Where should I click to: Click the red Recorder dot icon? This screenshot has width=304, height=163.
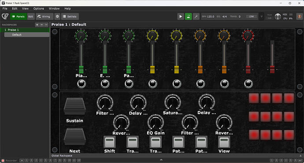point(3,160)
